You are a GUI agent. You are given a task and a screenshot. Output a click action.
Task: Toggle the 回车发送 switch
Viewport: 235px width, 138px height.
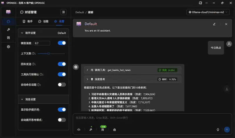tap(62, 64)
